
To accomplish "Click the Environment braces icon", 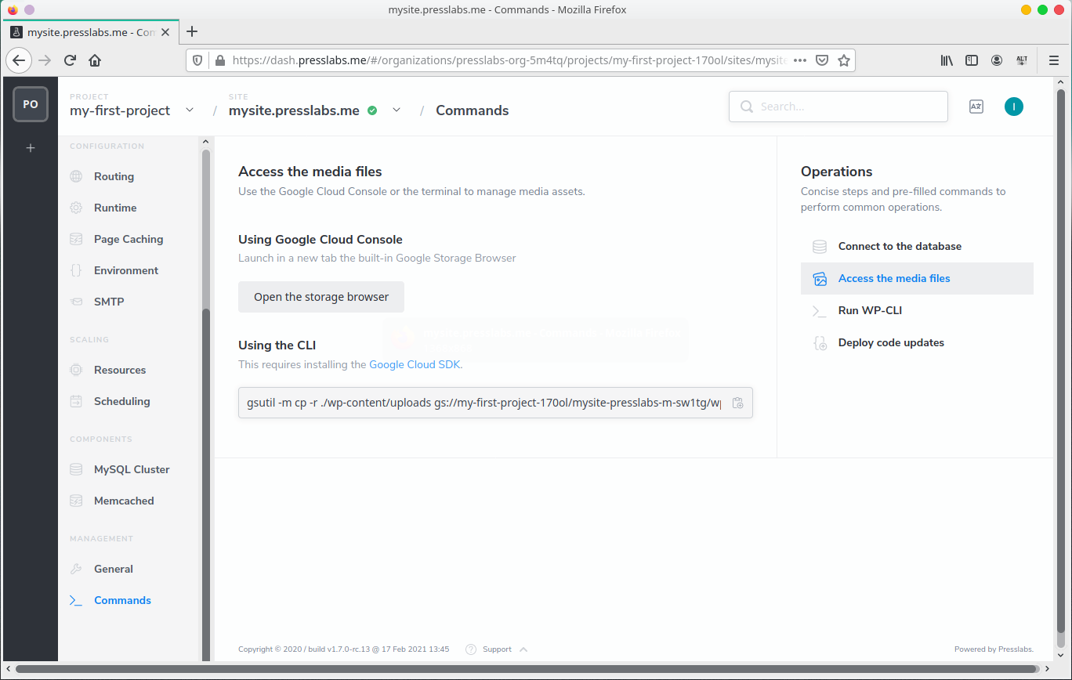I will pyautogui.click(x=76, y=270).
